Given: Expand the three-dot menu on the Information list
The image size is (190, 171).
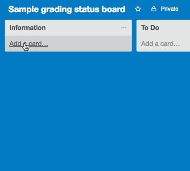Looking at the screenshot, I should (x=123, y=28).
